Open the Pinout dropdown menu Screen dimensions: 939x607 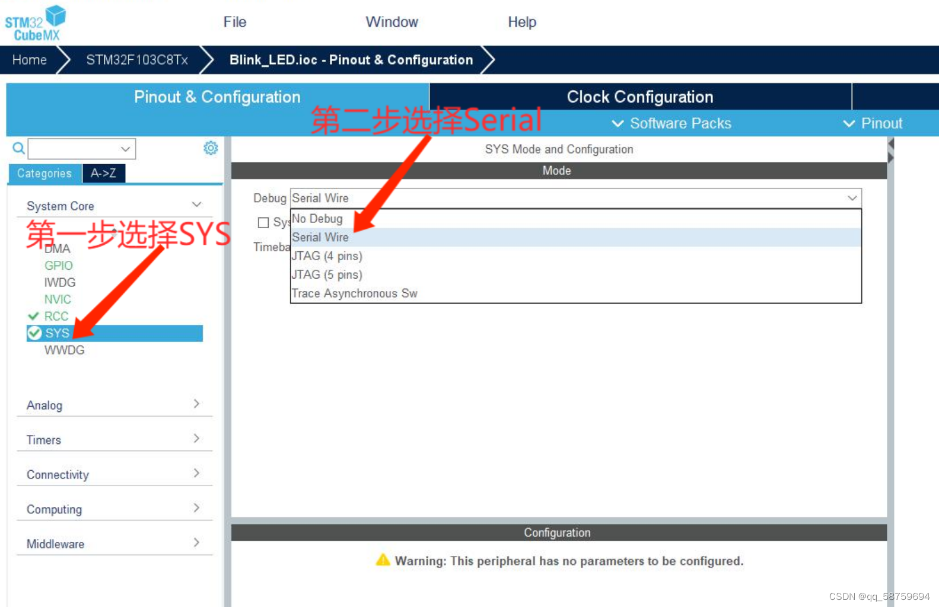[x=873, y=123]
